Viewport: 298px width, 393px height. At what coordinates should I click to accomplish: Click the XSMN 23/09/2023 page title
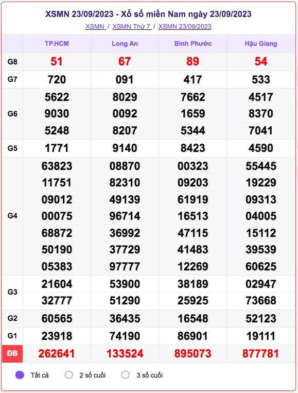(148, 14)
